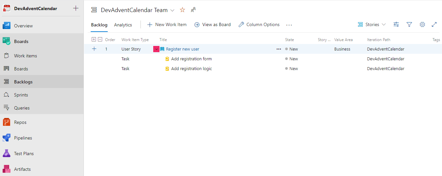Open the Pipelines section
The width and height of the screenshot is (442, 176).
coord(23,138)
